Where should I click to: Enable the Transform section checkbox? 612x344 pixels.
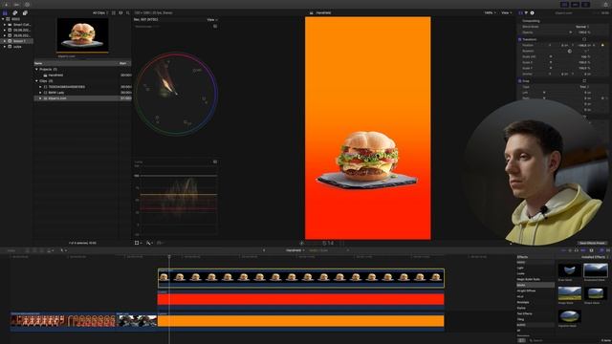(520, 39)
